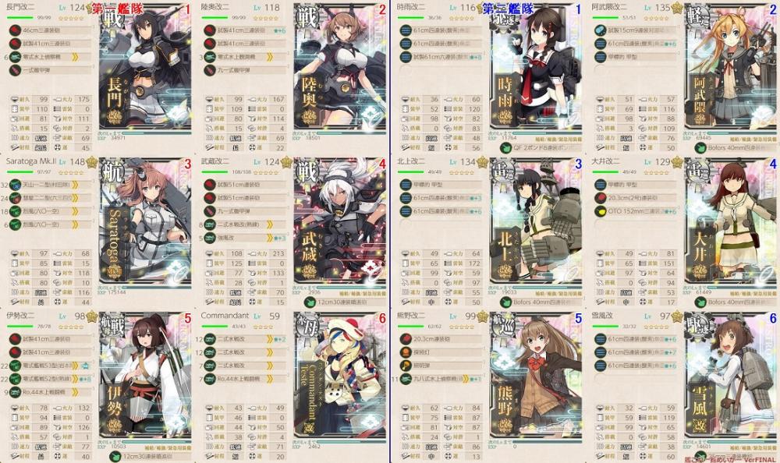The height and width of the screenshot is (463, 780).
Task: Select the seaplane icon in 長門改二's third slot
Action: coord(15,57)
